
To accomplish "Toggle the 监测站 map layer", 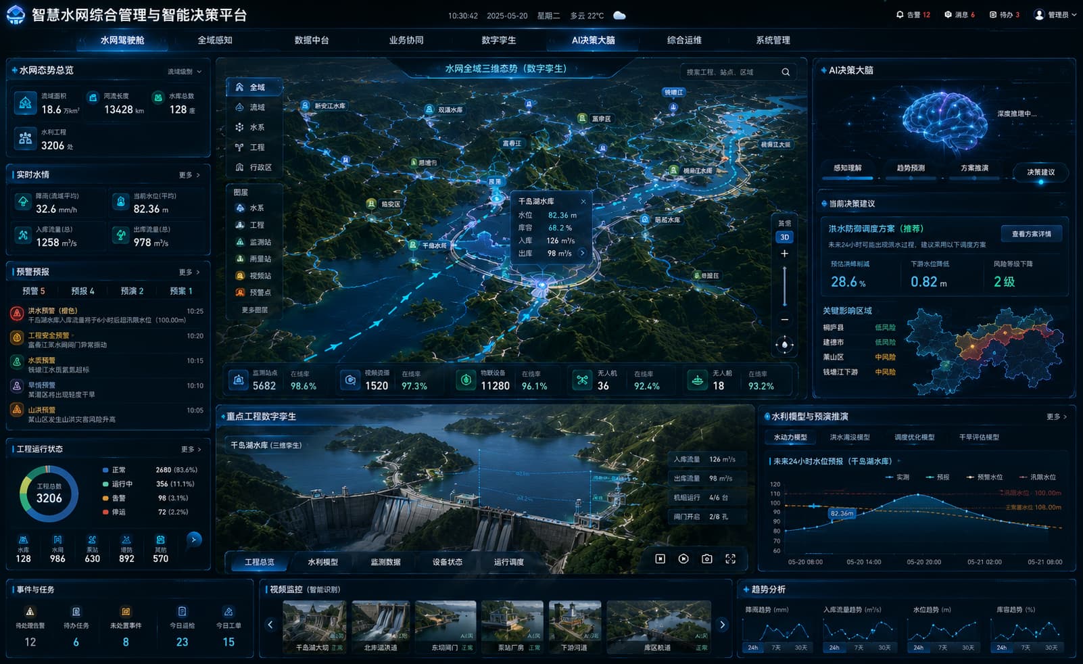I will (253, 242).
